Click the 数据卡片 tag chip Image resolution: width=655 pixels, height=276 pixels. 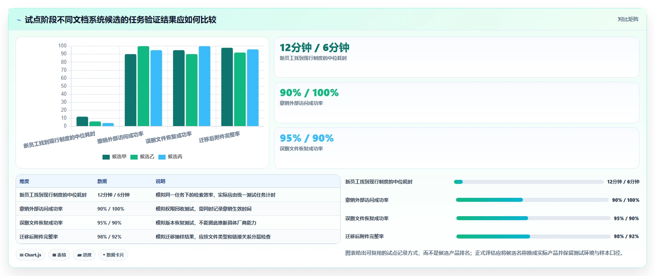113,255
